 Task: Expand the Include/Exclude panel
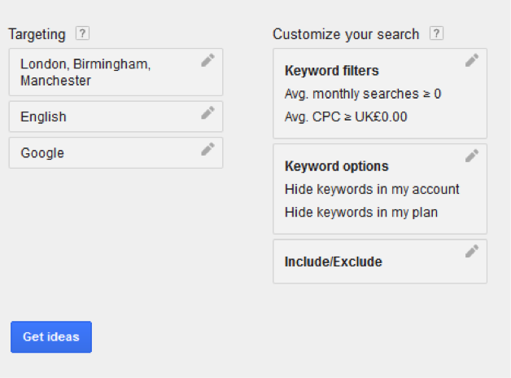click(x=380, y=262)
